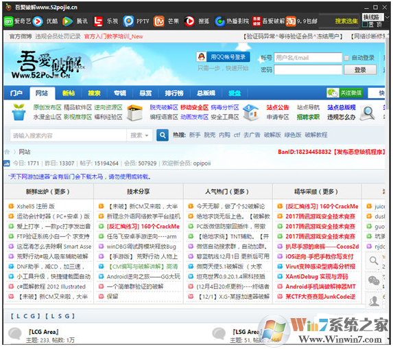Open the 站点公告 link

point(278,107)
